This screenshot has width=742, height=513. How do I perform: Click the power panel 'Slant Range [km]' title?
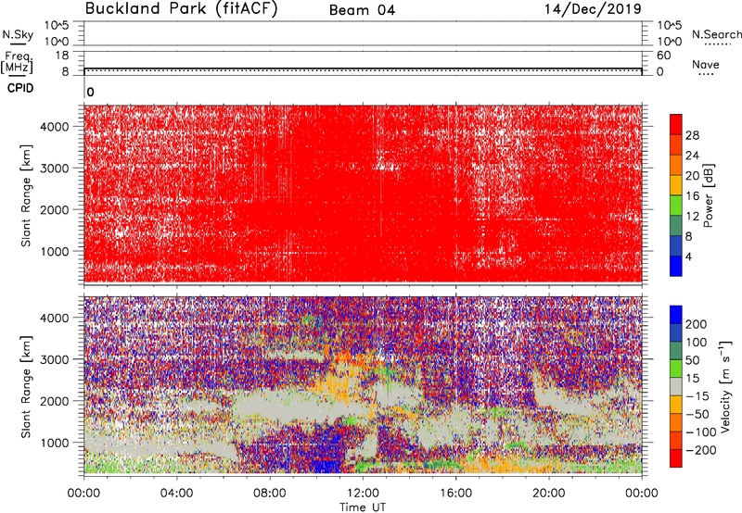26,195
